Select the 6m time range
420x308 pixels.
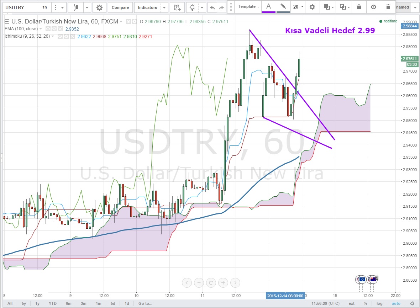(69, 303)
